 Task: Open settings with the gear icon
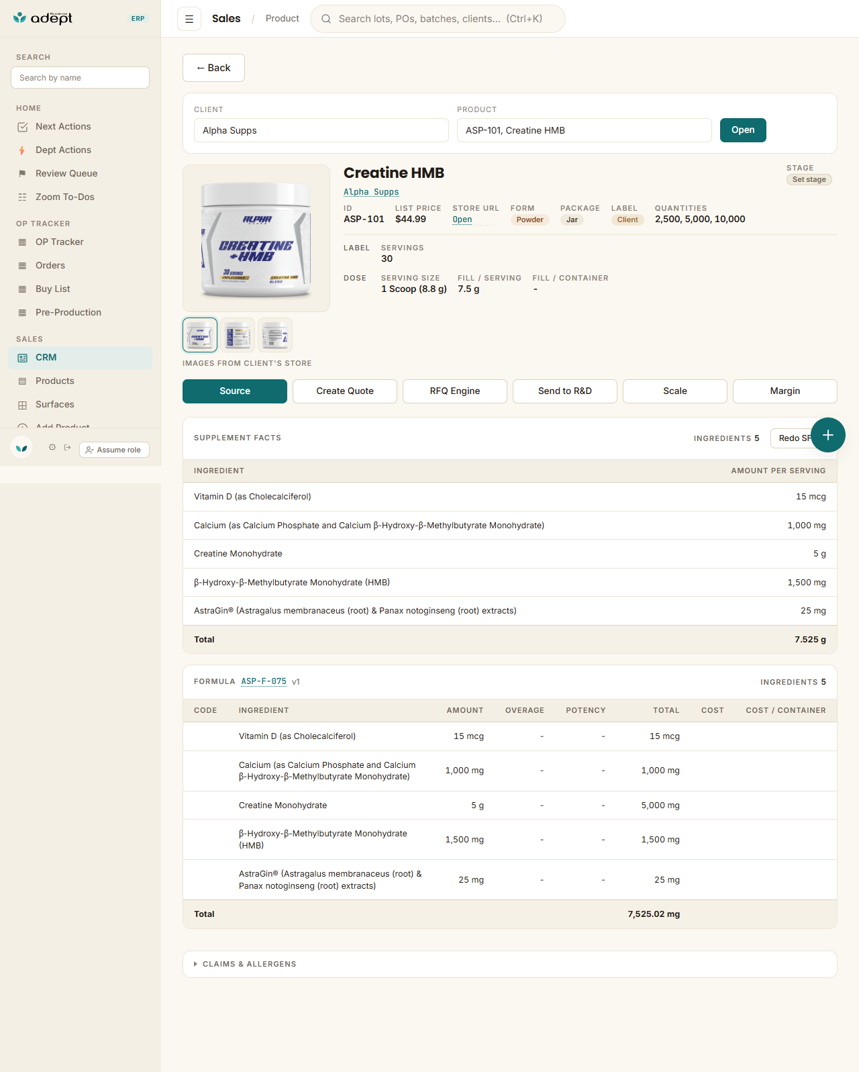pos(52,447)
